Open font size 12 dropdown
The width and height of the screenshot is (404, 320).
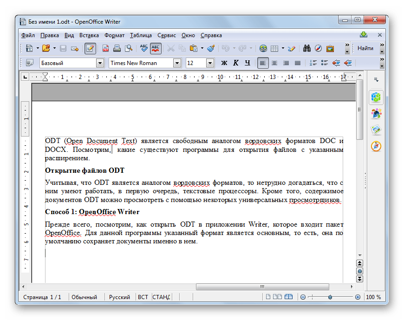point(210,63)
